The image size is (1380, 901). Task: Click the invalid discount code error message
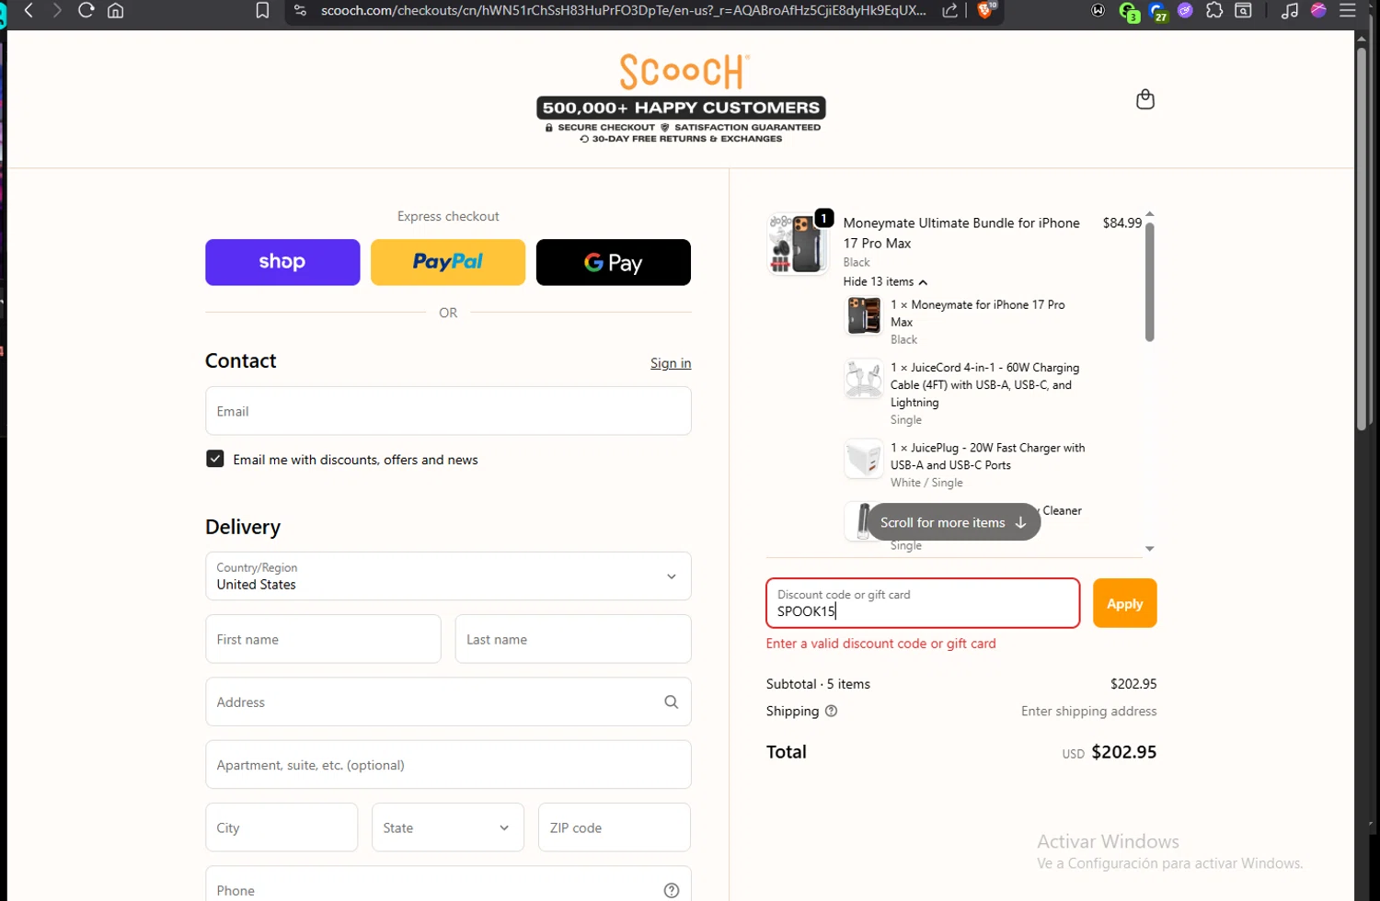pos(881,644)
